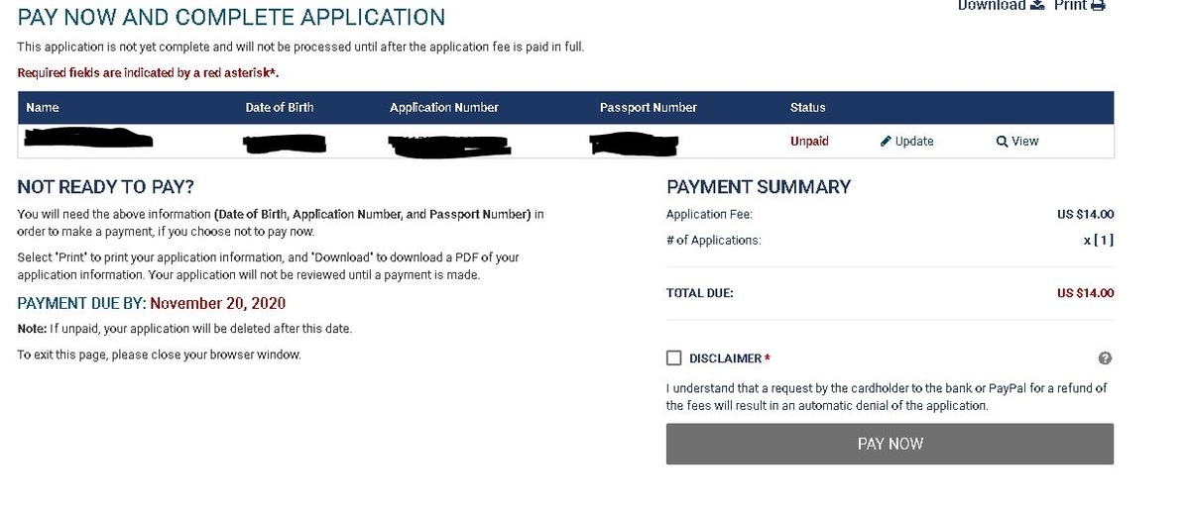Click the magnifier icon beside View
The width and height of the screenshot is (1190, 507).
coord(1002,141)
